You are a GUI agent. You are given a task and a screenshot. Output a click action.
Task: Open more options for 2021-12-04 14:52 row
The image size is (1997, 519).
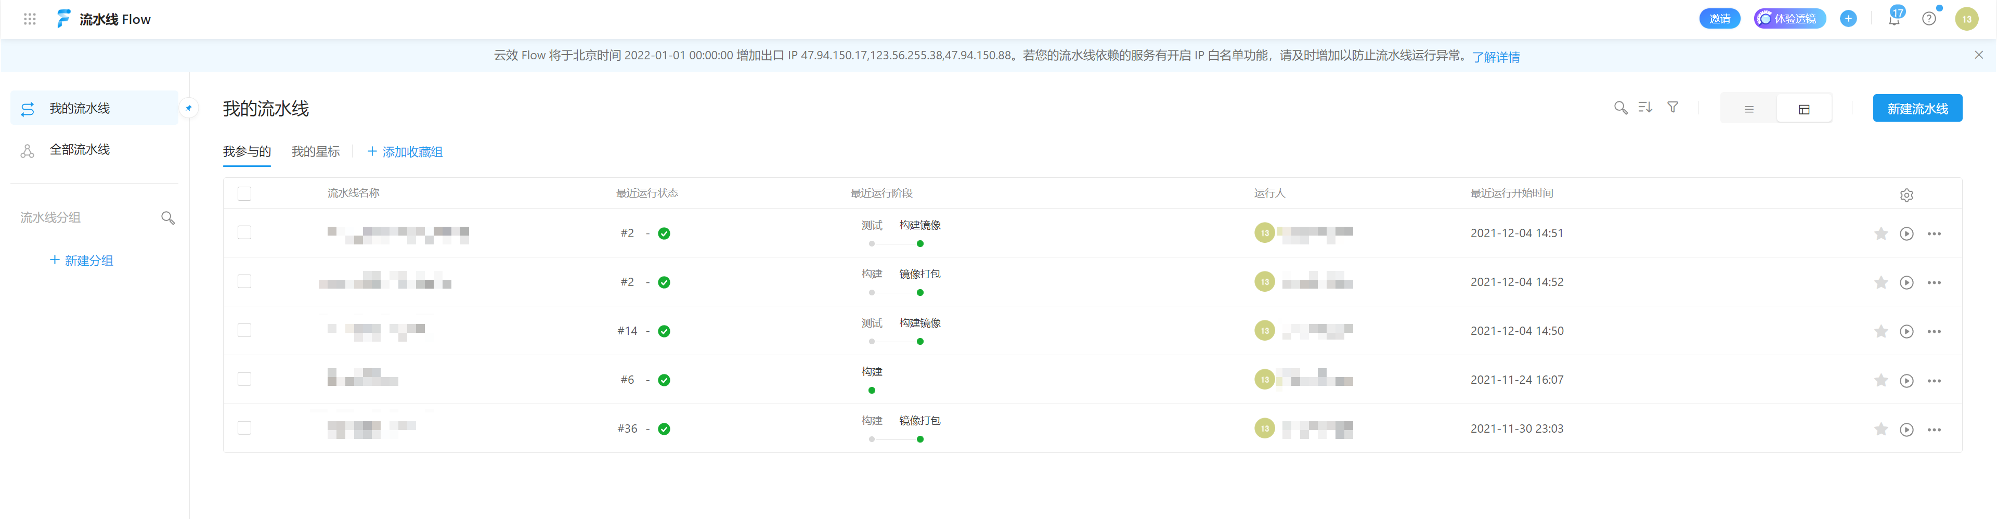[x=1934, y=283]
